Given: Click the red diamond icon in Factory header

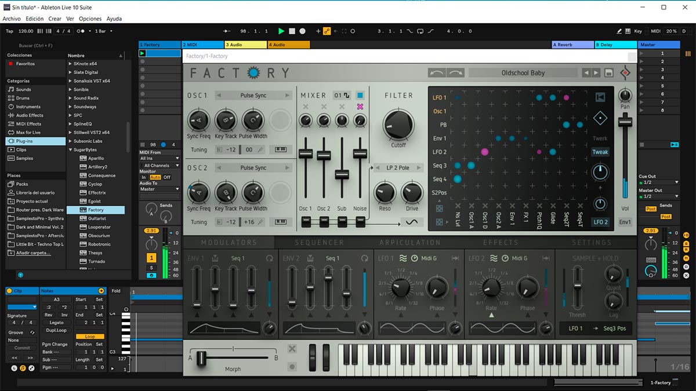Looking at the screenshot, I should [x=625, y=73].
